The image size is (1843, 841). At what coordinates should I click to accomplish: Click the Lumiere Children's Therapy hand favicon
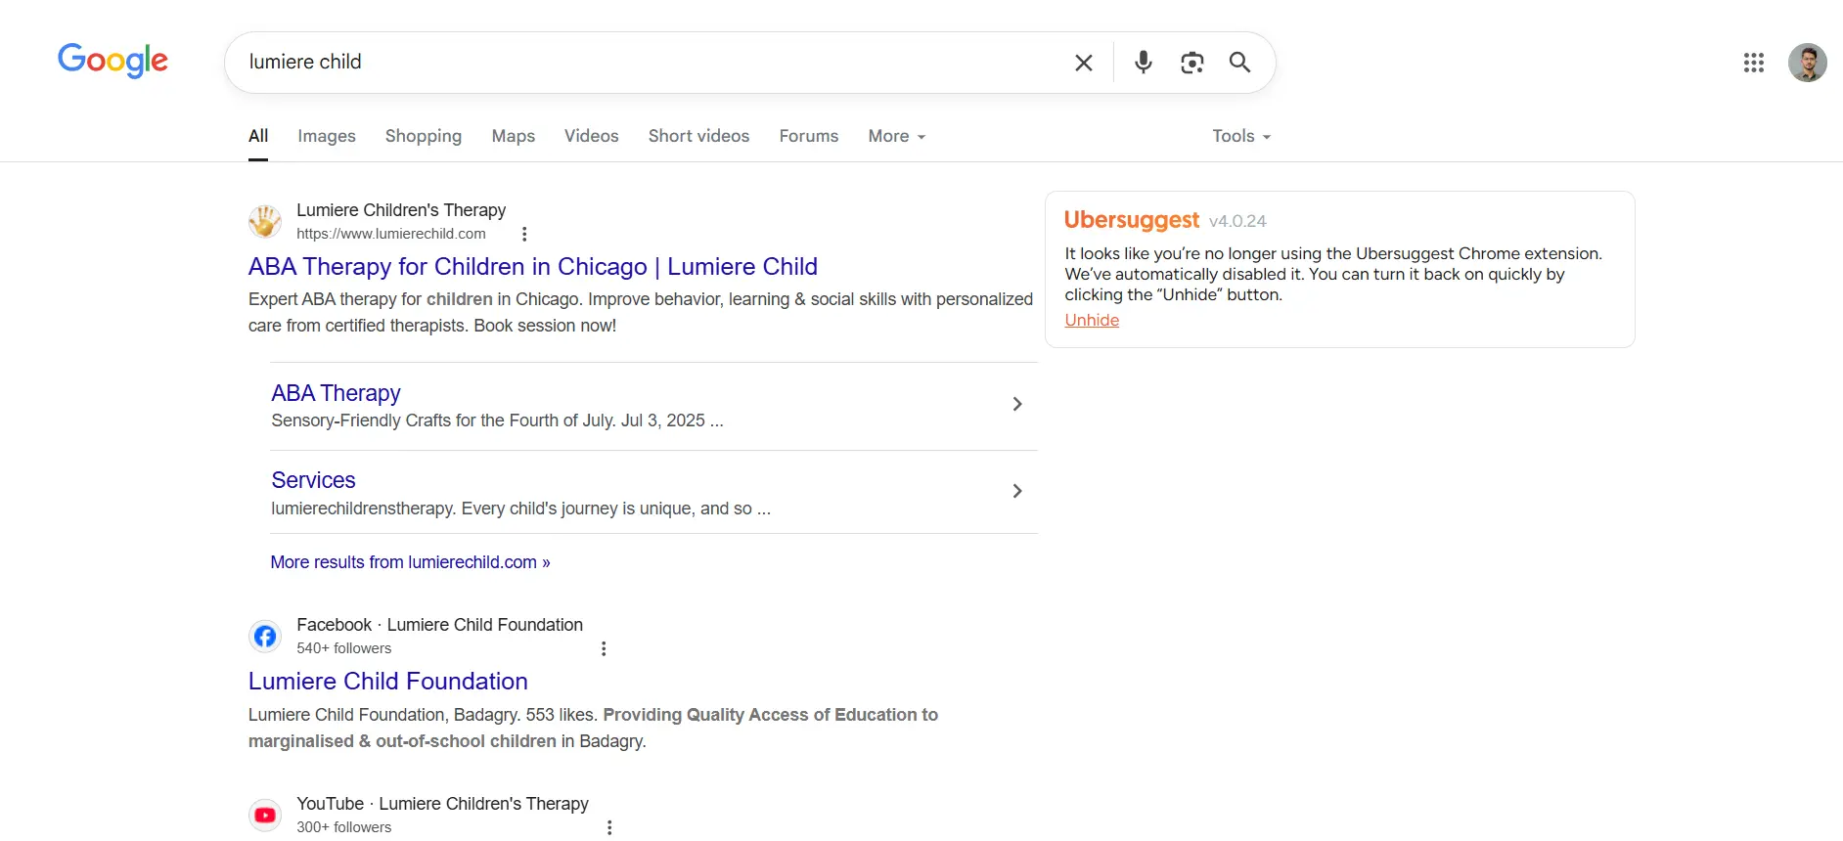(265, 222)
